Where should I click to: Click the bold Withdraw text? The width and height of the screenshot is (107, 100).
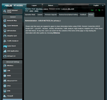click(x=56, y=33)
